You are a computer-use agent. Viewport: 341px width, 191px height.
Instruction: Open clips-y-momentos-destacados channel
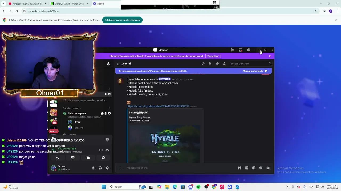(87, 100)
